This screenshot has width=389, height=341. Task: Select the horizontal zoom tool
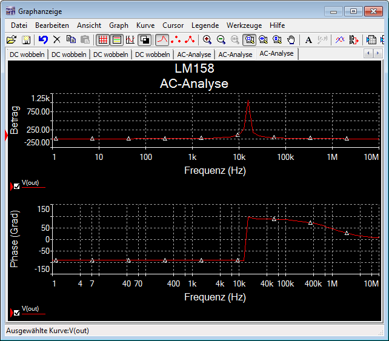point(263,40)
